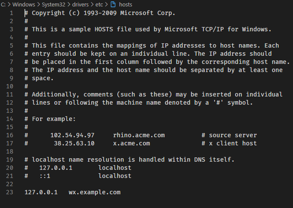
Task: Click the 127.0.0.1 address on line 23
Action: click(41, 192)
